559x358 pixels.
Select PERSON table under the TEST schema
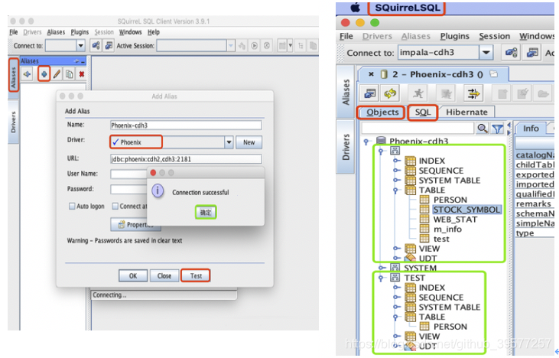point(450,327)
